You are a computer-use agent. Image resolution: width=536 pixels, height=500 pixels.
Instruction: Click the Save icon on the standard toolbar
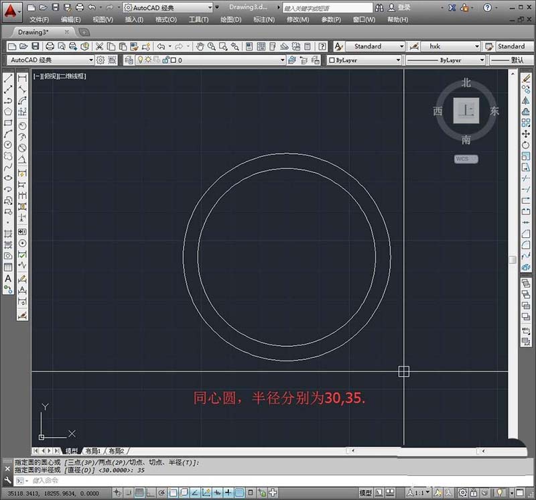pos(35,46)
